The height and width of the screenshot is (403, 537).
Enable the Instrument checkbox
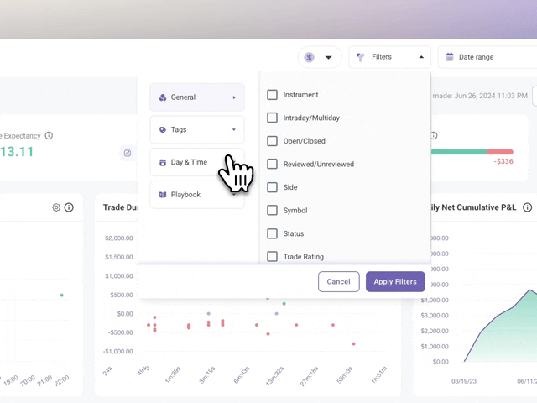[x=272, y=95]
